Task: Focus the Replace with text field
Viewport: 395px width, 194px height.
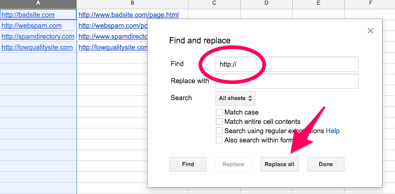Action: (x=287, y=82)
